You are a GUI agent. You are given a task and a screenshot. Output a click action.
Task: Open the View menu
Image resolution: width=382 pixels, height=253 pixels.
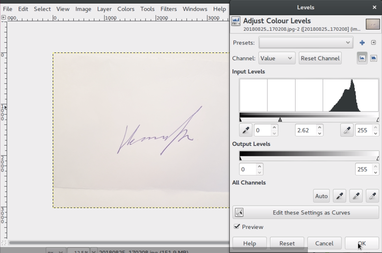point(63,9)
